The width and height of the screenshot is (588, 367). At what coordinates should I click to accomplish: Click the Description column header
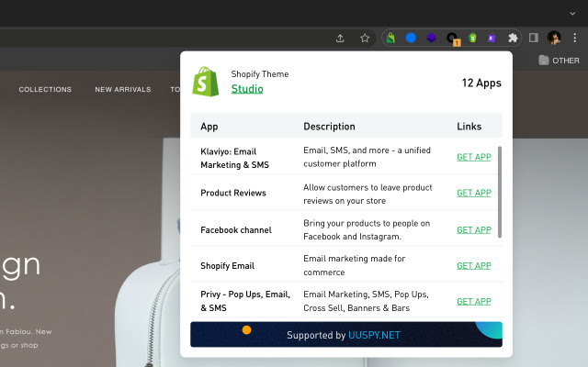(x=329, y=127)
